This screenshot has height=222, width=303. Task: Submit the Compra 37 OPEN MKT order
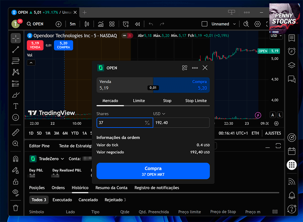[153, 171]
